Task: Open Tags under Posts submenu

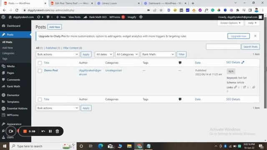Action: coord(5,59)
